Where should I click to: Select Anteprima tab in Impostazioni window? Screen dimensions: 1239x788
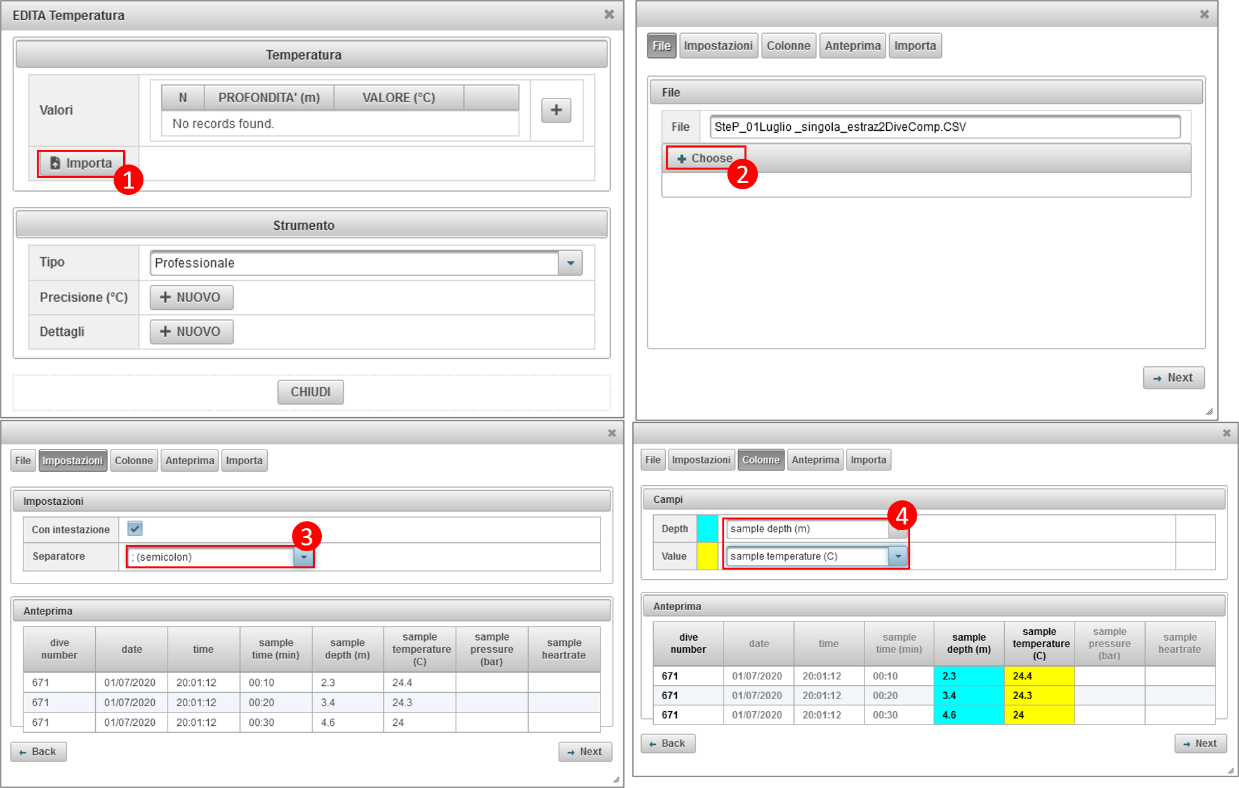tap(189, 460)
